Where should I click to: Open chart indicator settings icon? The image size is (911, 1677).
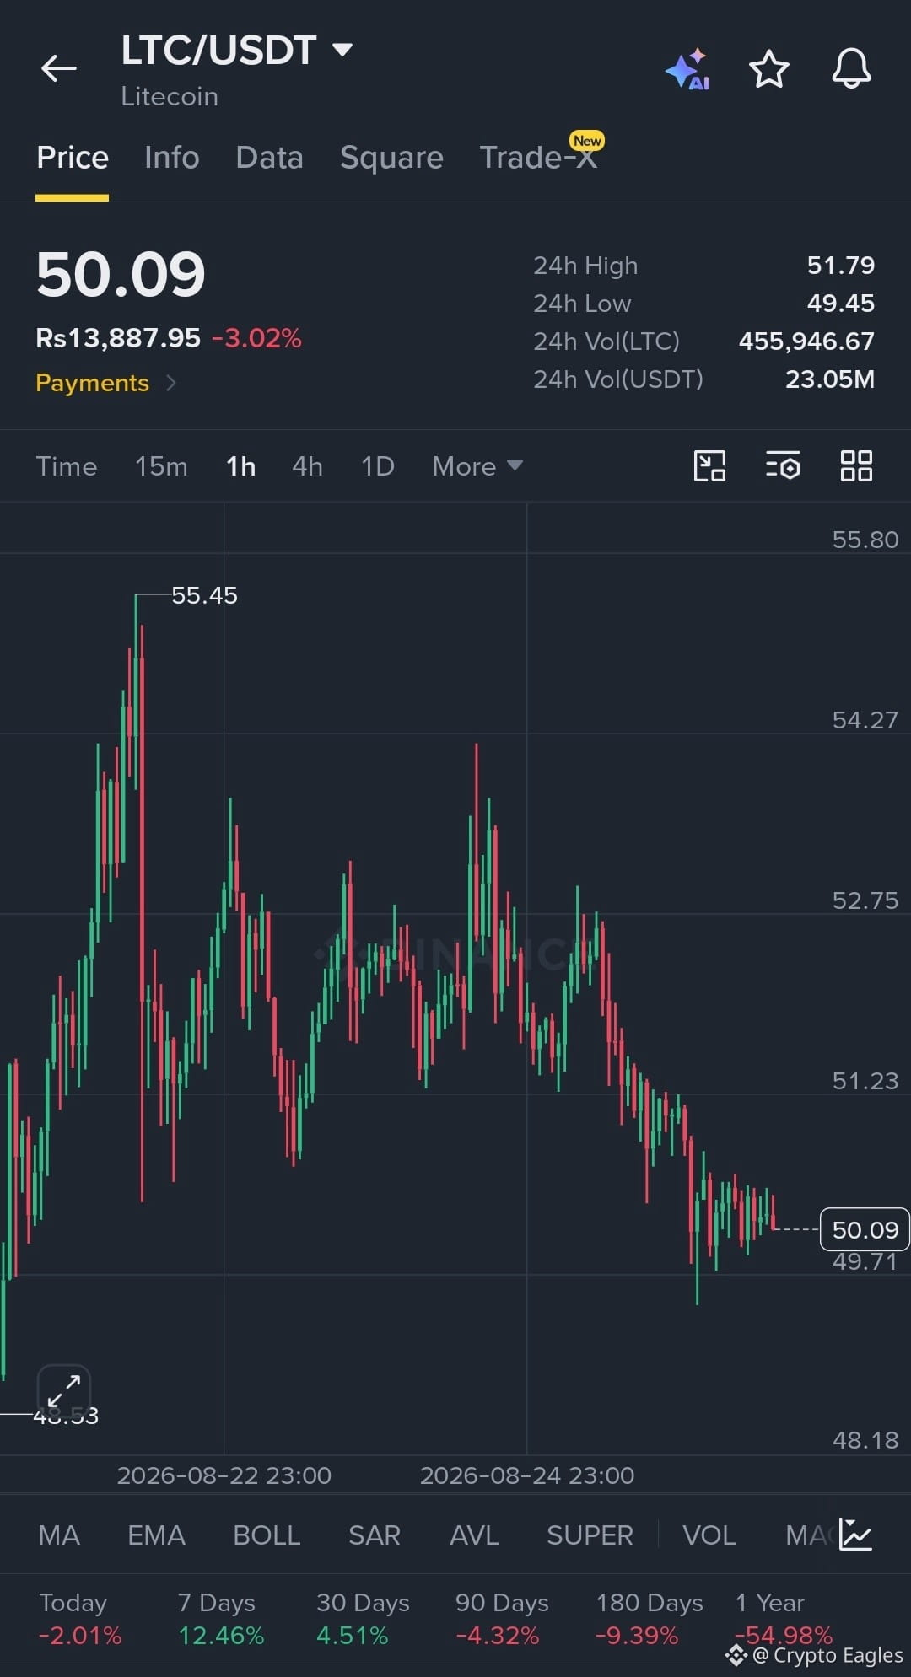point(783,465)
